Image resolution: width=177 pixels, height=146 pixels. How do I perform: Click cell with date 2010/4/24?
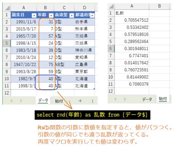(x=24, y=57)
